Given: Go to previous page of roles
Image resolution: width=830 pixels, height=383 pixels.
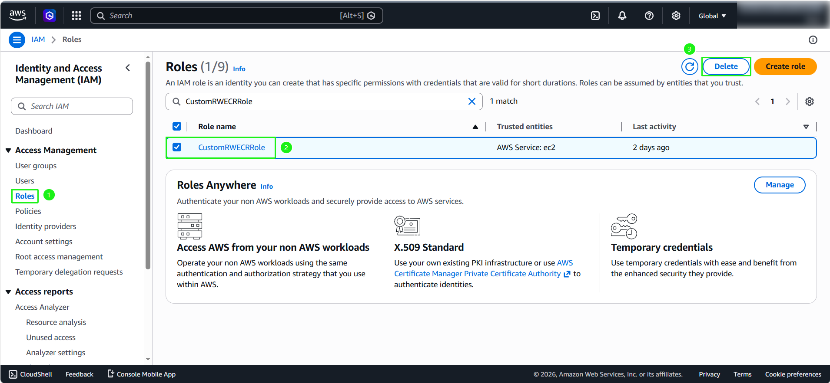Looking at the screenshot, I should coord(757,101).
